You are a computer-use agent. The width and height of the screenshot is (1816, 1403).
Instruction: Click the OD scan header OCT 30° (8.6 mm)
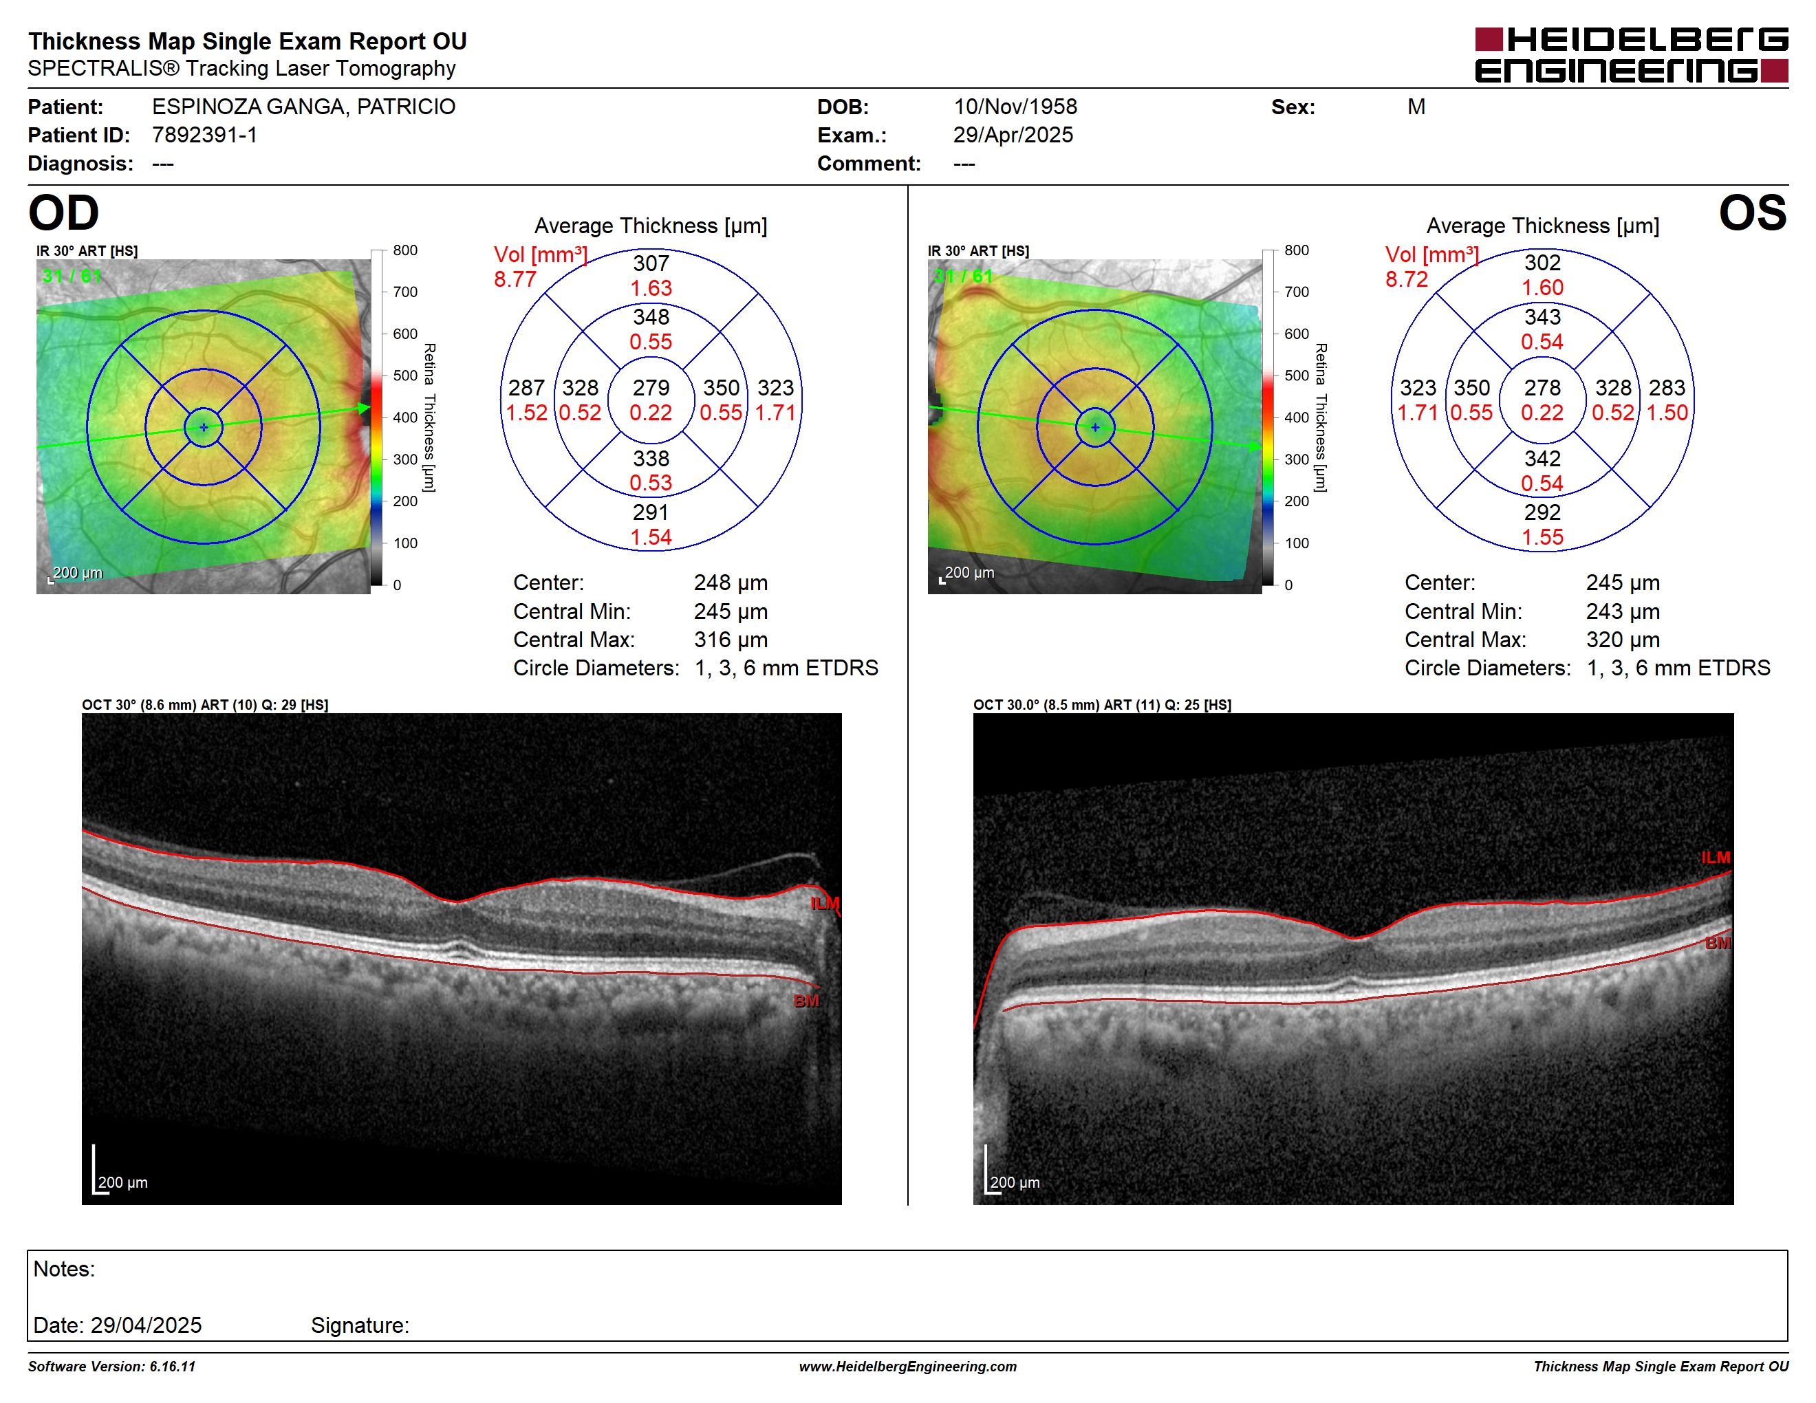[x=204, y=705]
